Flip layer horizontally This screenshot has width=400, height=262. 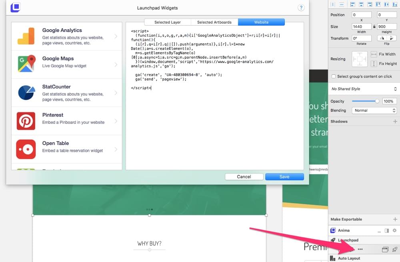click(382, 38)
